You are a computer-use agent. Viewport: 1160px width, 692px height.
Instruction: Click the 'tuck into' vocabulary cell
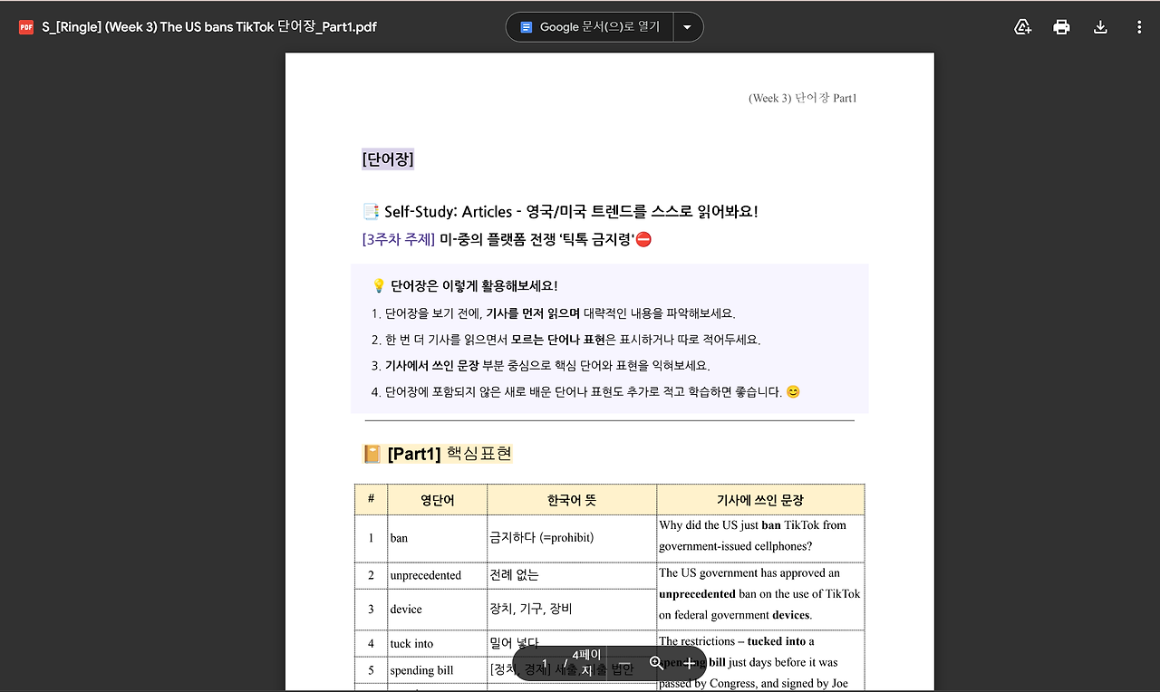[x=437, y=644]
